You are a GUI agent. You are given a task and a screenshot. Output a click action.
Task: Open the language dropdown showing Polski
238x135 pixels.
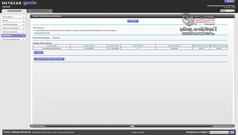click(x=227, y=11)
